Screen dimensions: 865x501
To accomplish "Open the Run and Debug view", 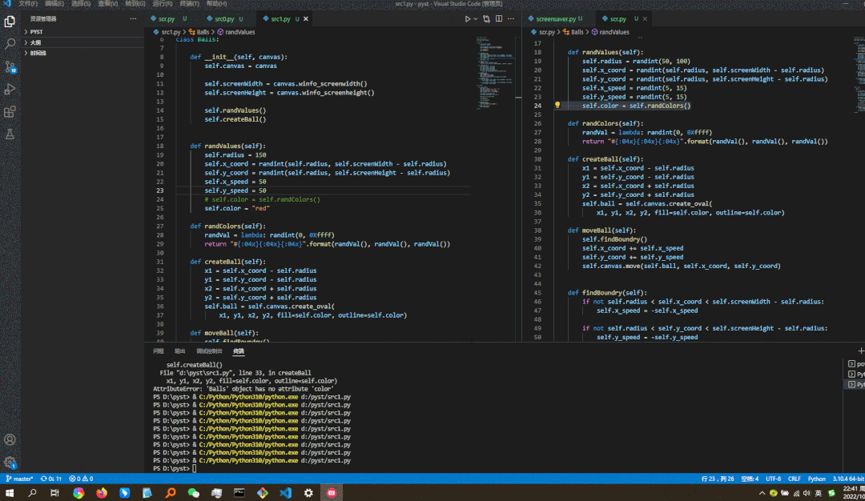I will click(10, 89).
